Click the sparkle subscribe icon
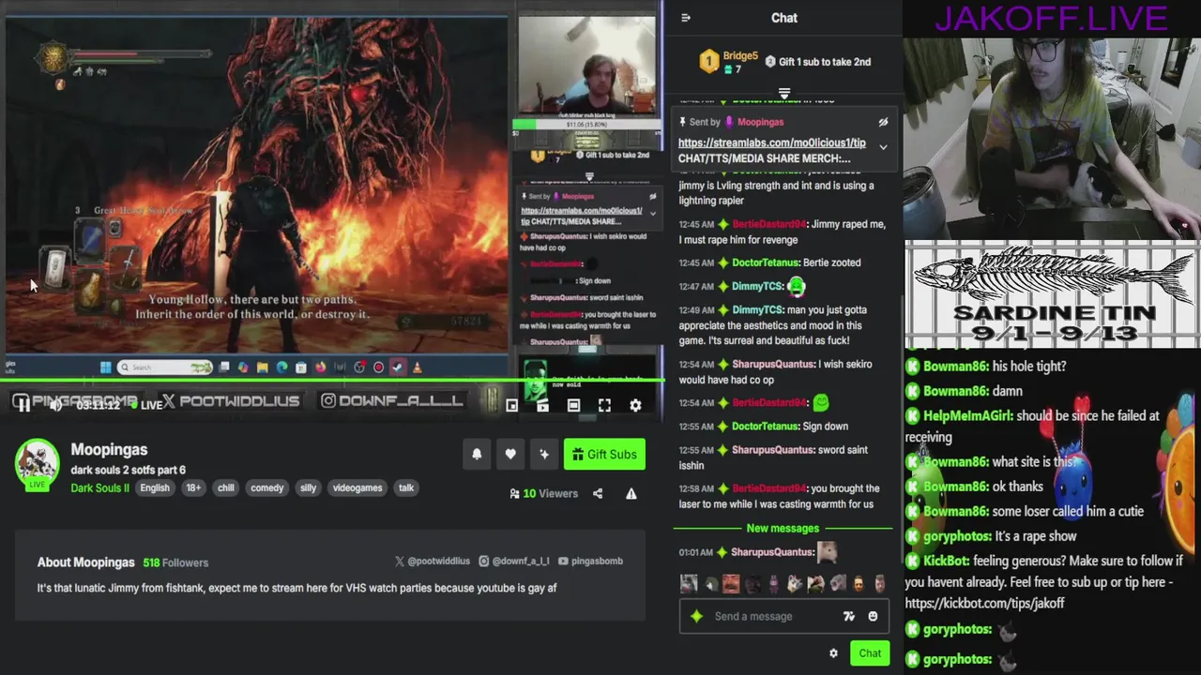 [544, 454]
